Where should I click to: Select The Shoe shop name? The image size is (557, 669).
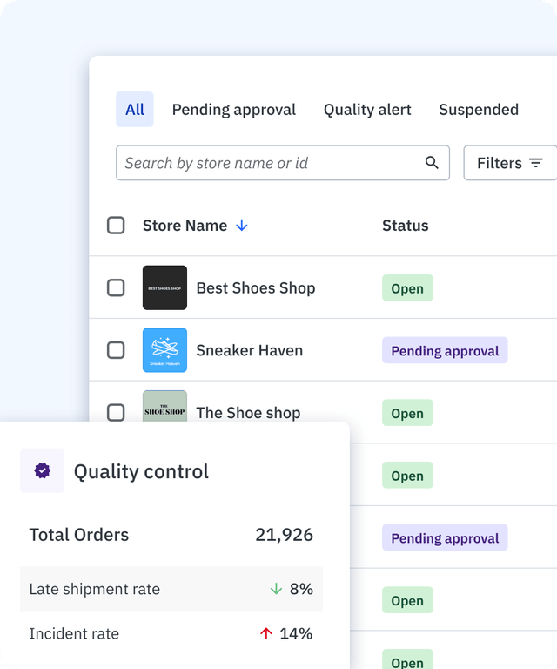[x=248, y=413]
